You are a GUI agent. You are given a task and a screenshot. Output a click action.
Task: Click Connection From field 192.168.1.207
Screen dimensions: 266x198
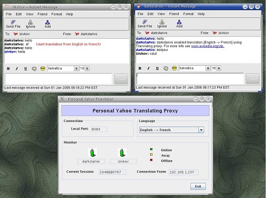(184, 172)
